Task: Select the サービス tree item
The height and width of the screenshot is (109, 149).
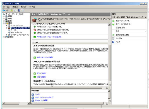Action: point(14,30)
